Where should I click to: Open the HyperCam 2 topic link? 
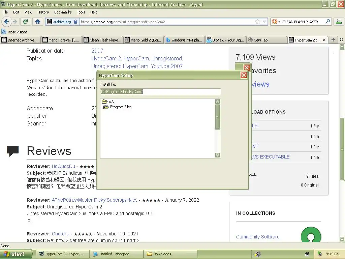[106, 58]
